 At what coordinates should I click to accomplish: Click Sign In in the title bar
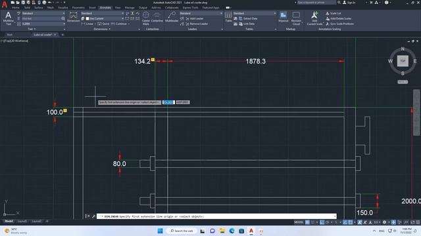tap(349, 3)
